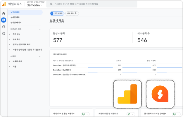The width and height of the screenshot is (183, 117).
Task: Select the Reports bar-chart icon in rail
Action: [x=4, y=20]
